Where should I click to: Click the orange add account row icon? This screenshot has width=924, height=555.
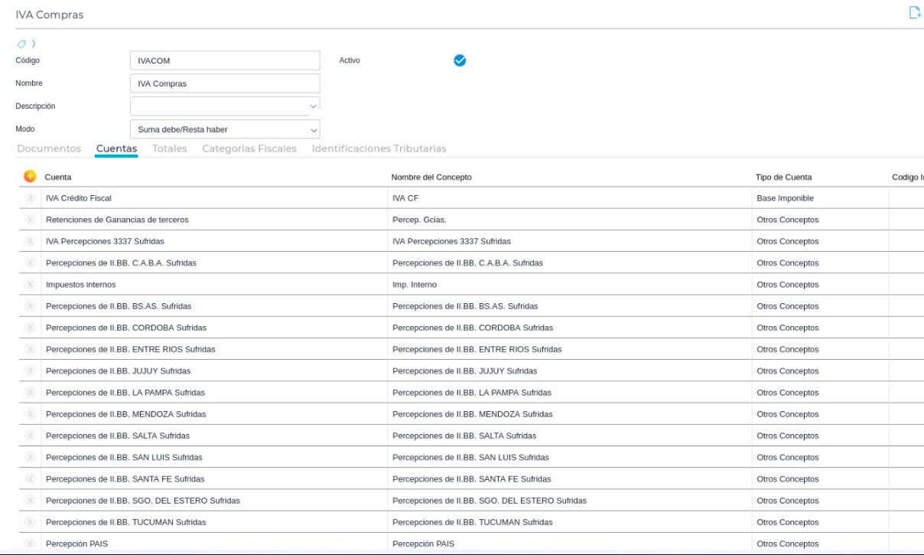coord(30,177)
